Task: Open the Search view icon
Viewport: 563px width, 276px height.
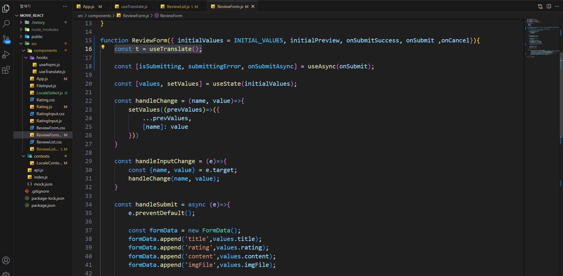Action: [x=6, y=24]
